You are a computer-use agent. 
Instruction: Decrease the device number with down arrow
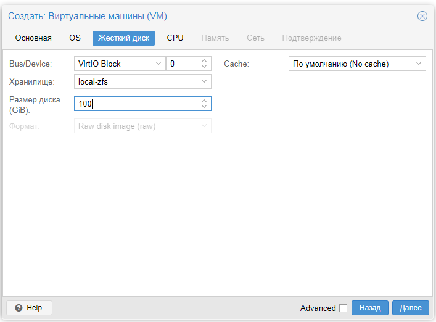tap(204, 67)
